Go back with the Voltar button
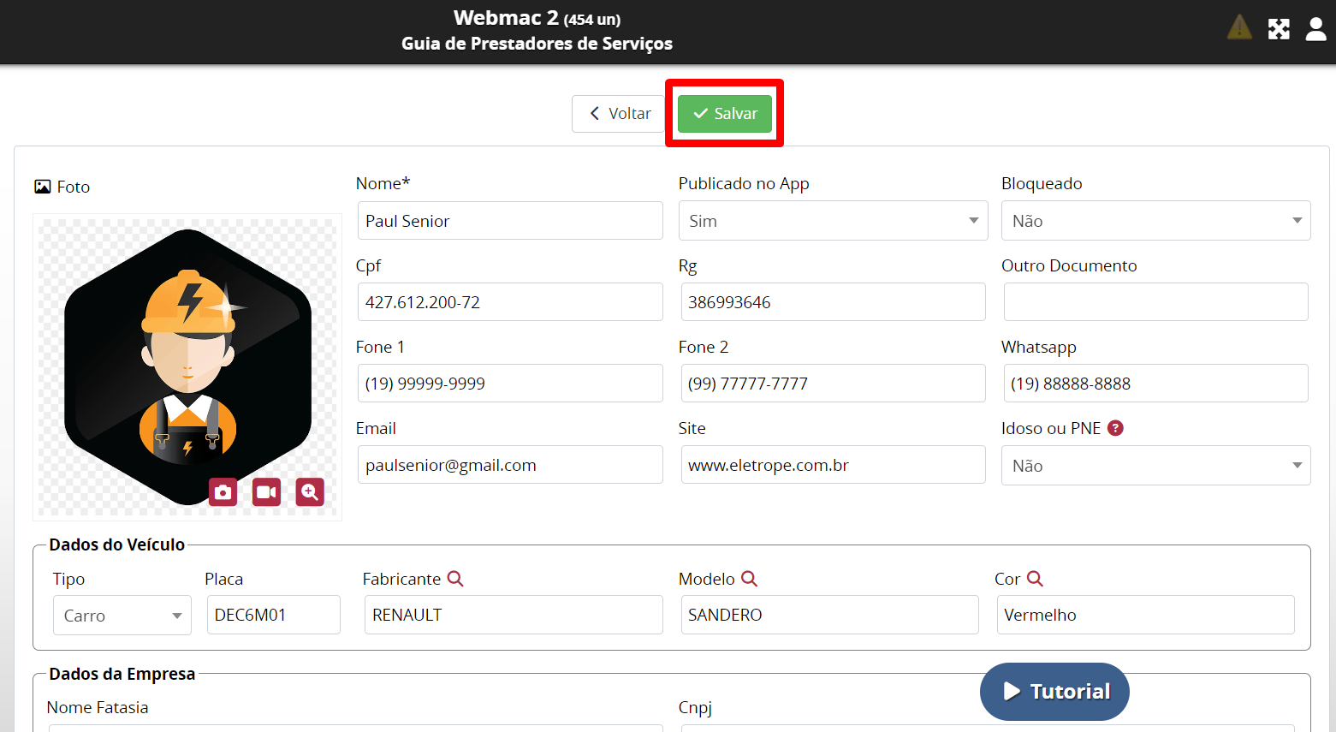 click(x=620, y=114)
